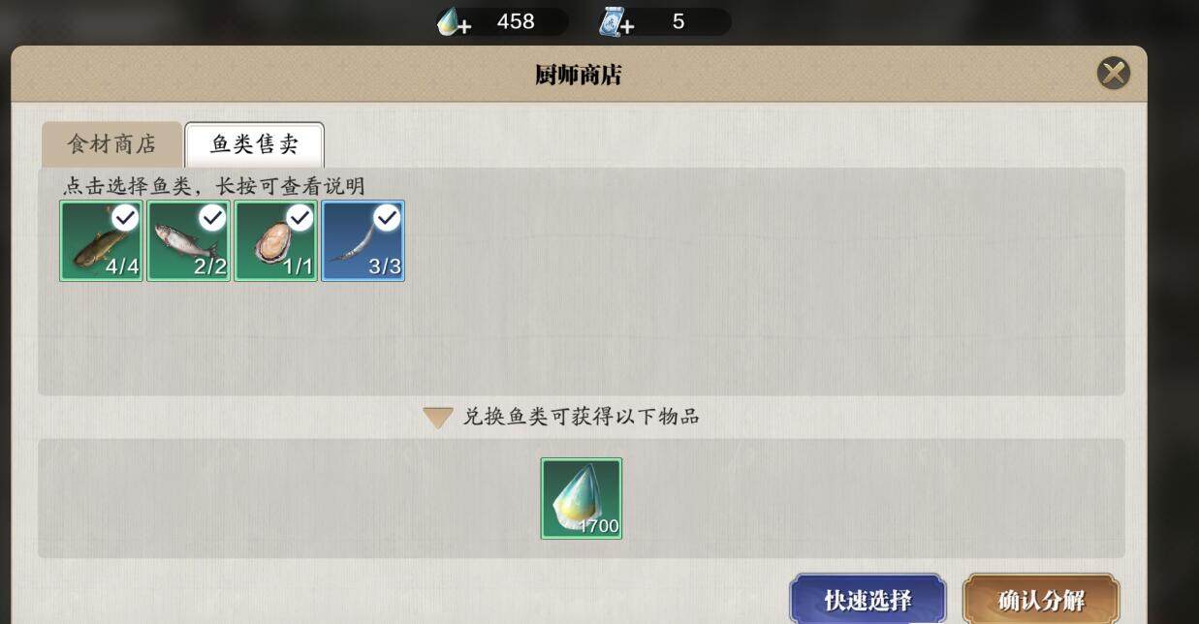1199x624 pixels.
Task: Tap the 1700 crystal reward icon
Action: [582, 499]
